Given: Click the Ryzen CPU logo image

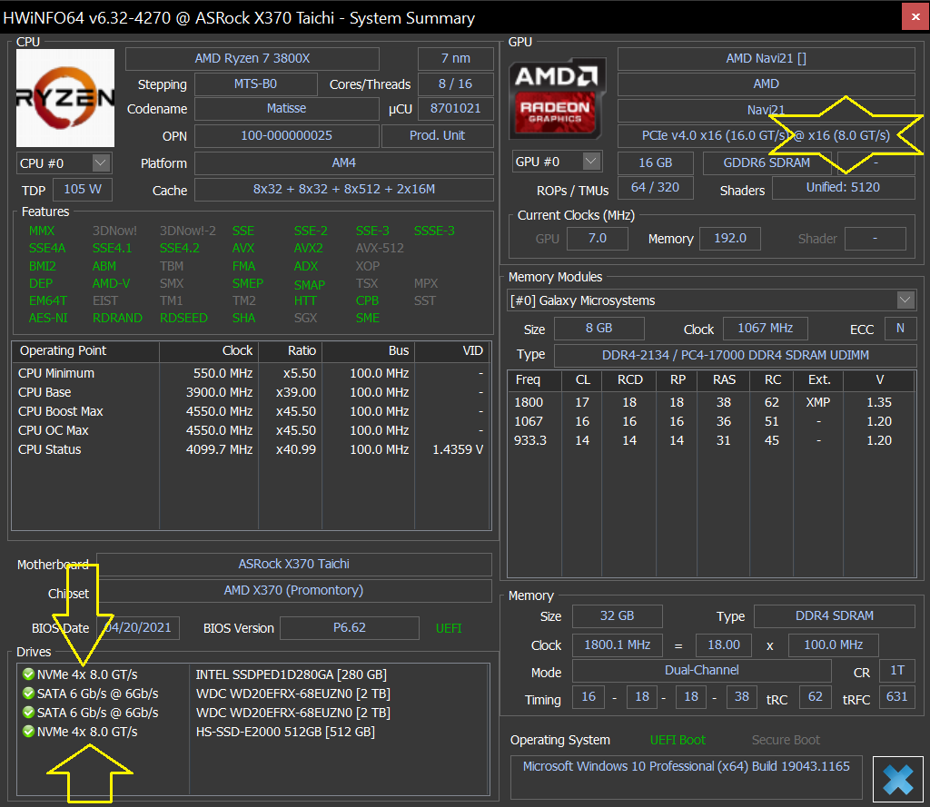Looking at the screenshot, I should coord(65,98).
